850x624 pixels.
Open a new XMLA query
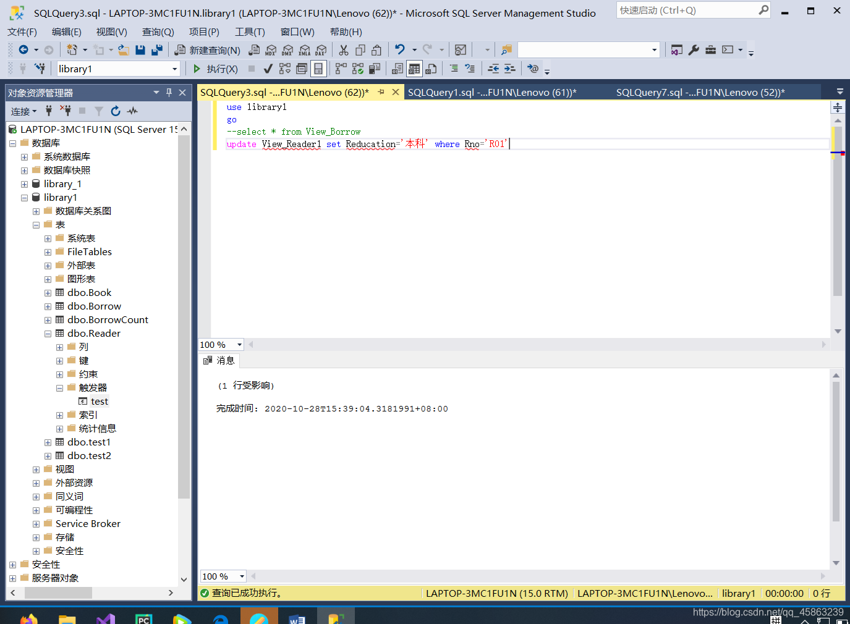pos(304,50)
